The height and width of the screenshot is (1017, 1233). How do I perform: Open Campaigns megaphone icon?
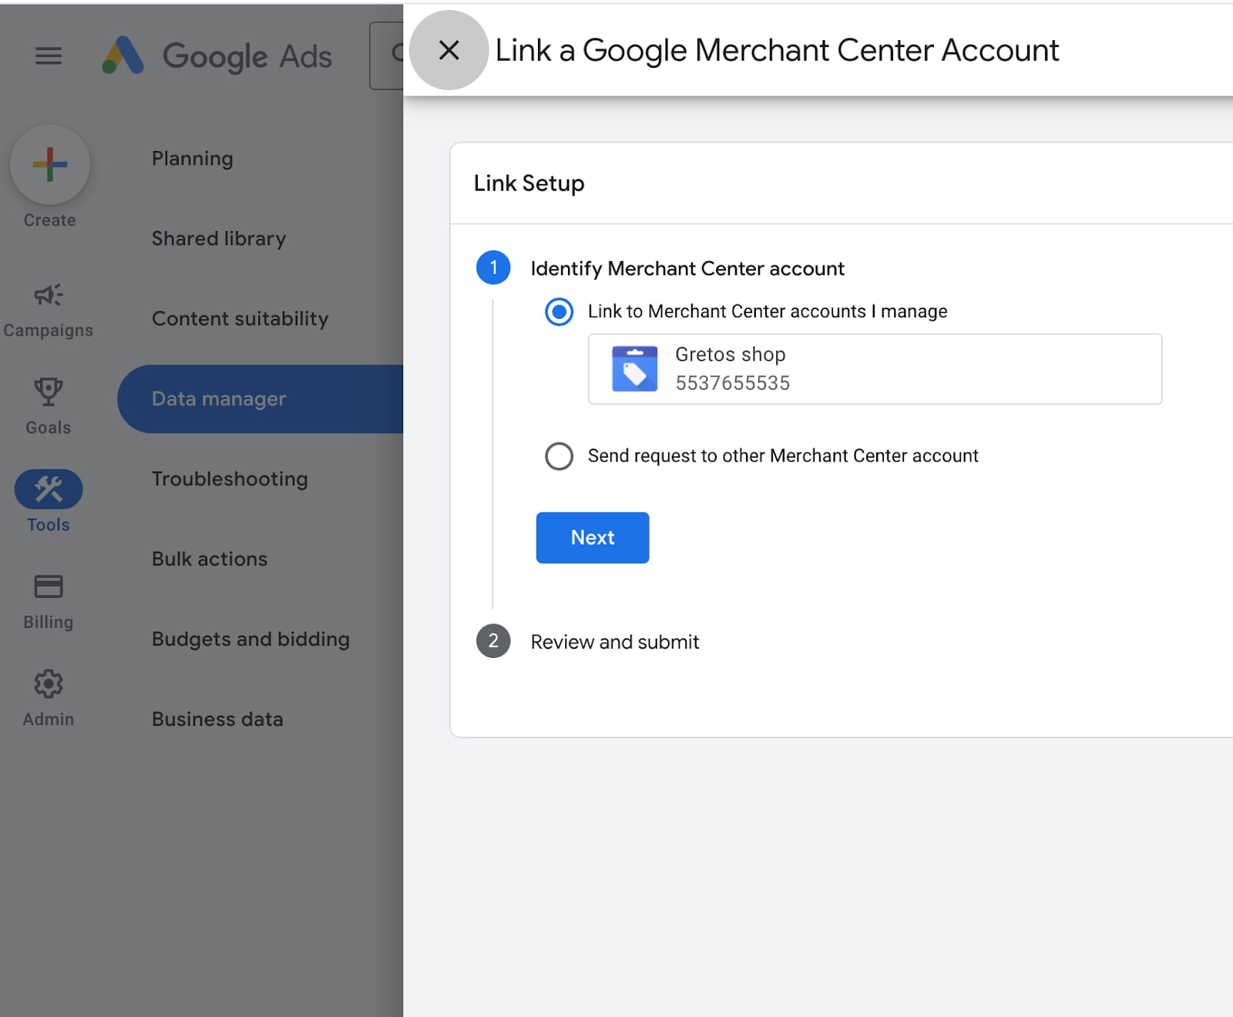[49, 295]
